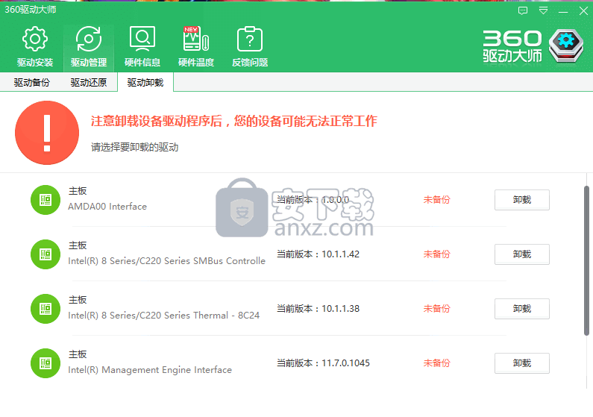
Task: Open the 硬件信息 monitor icon
Action: [142, 39]
